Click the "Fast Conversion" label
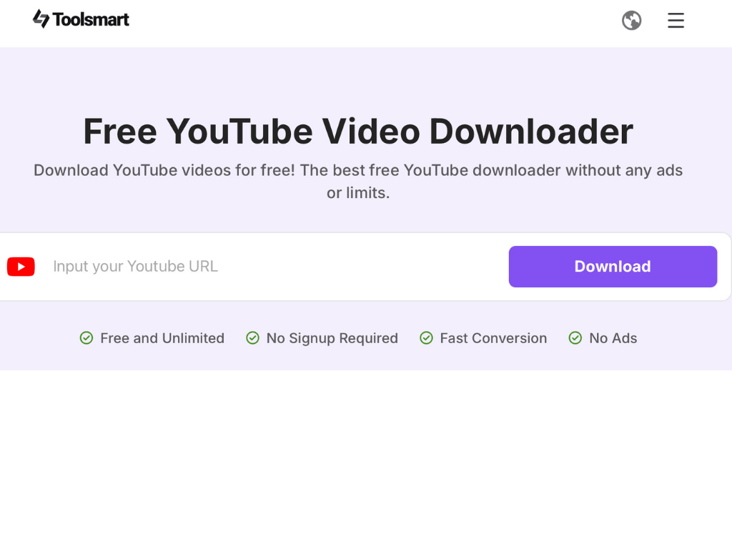Viewport: 732px width, 549px height. coord(493,338)
